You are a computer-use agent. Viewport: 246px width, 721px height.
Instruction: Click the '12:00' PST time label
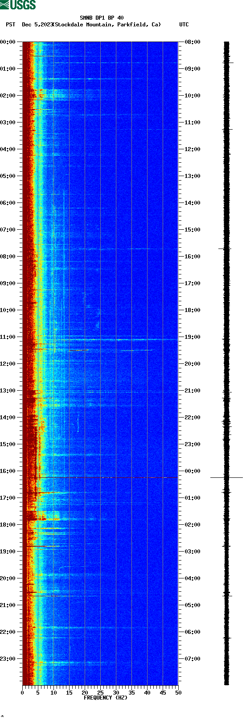pyautogui.click(x=8, y=364)
